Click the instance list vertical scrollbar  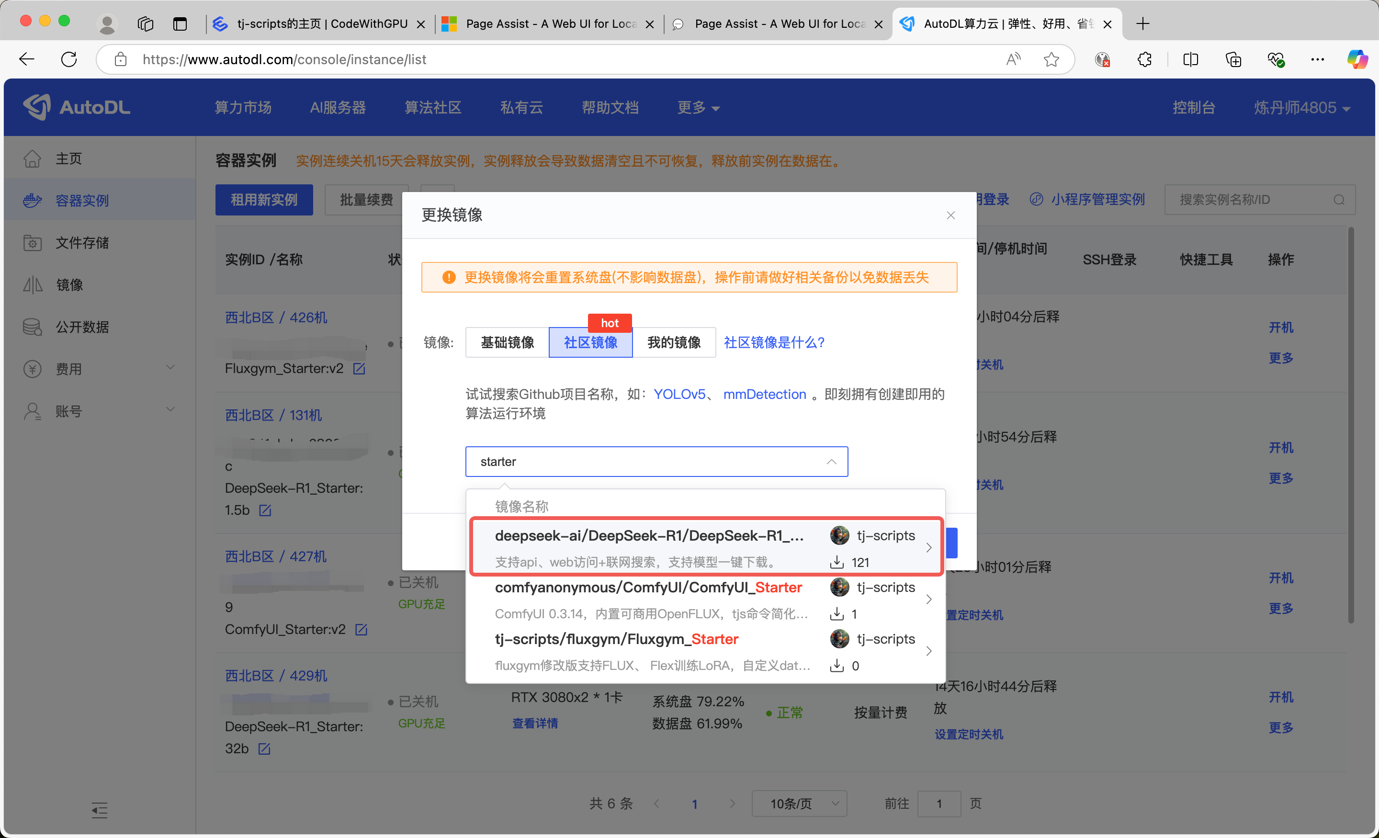pyautogui.click(x=1351, y=425)
